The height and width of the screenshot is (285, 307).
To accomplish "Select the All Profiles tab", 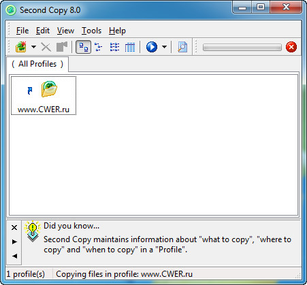I will pos(37,64).
